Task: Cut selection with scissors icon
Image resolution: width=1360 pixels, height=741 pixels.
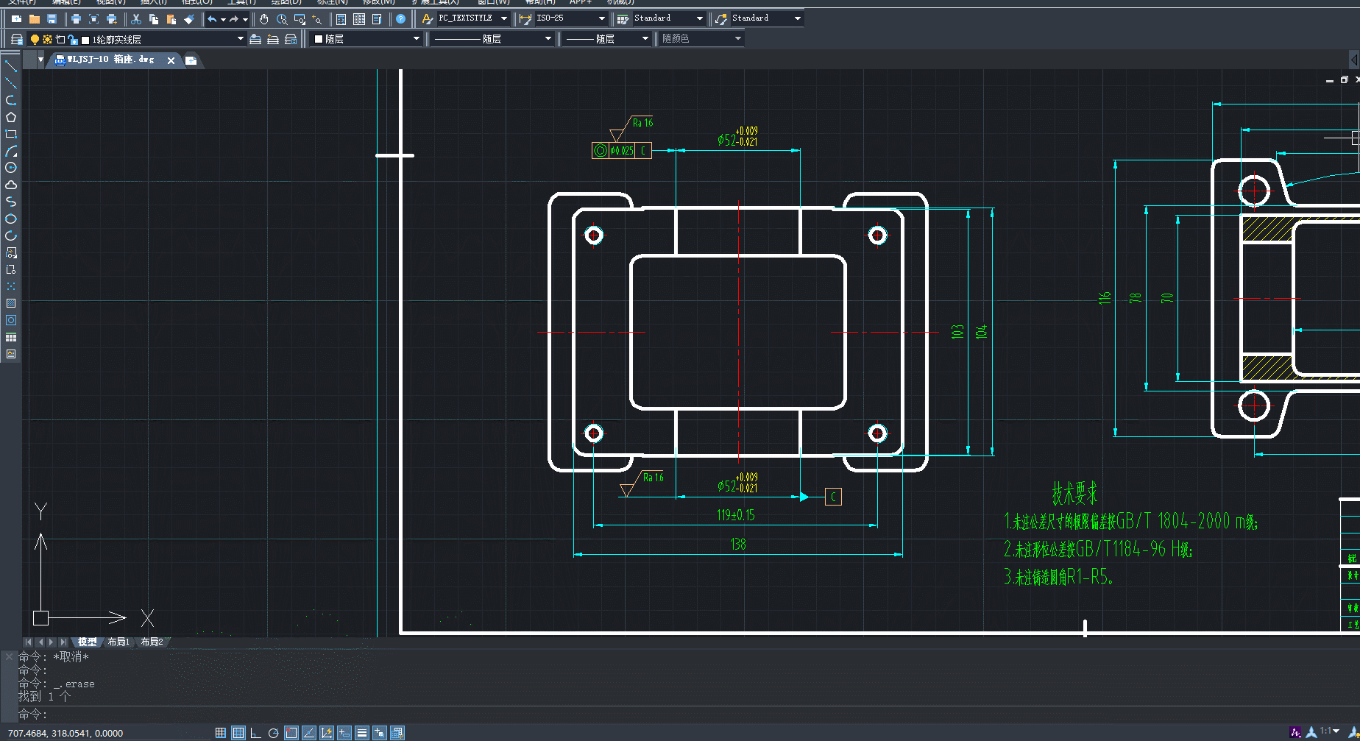Action: 136,18
